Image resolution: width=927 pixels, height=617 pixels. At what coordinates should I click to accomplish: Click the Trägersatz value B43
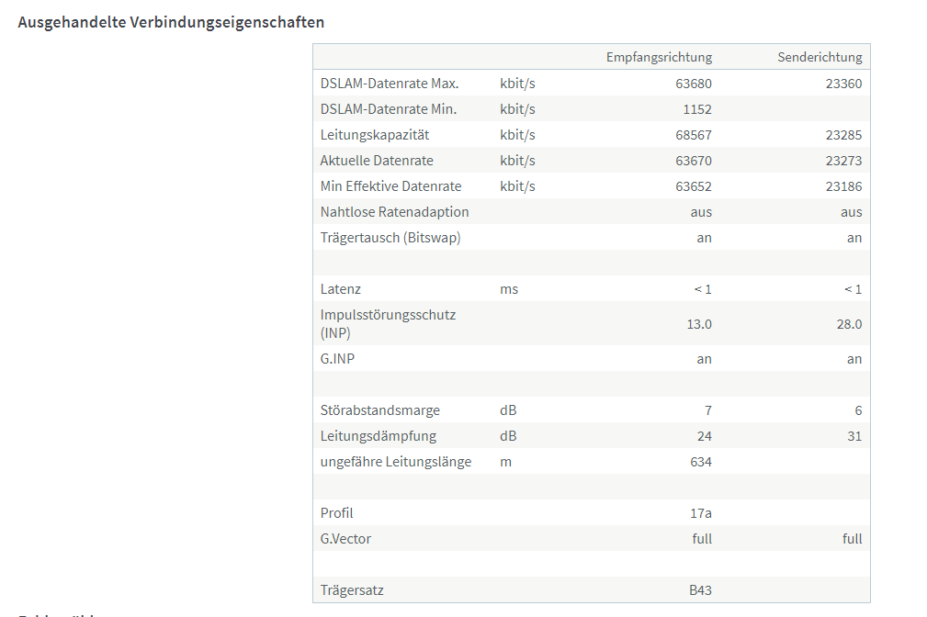(700, 590)
